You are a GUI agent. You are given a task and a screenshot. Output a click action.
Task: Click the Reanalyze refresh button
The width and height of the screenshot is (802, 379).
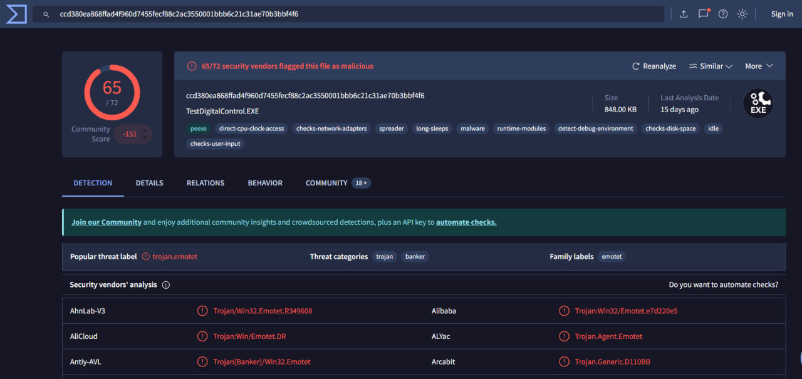tap(654, 66)
